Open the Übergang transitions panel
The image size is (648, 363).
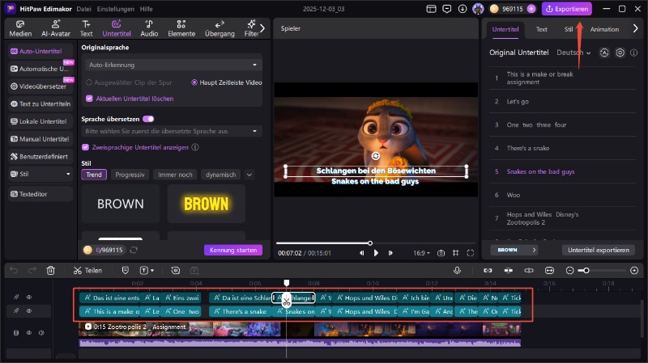[220, 28]
